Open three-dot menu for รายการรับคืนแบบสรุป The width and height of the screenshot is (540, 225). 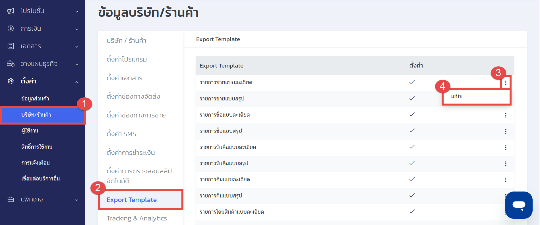click(x=506, y=163)
